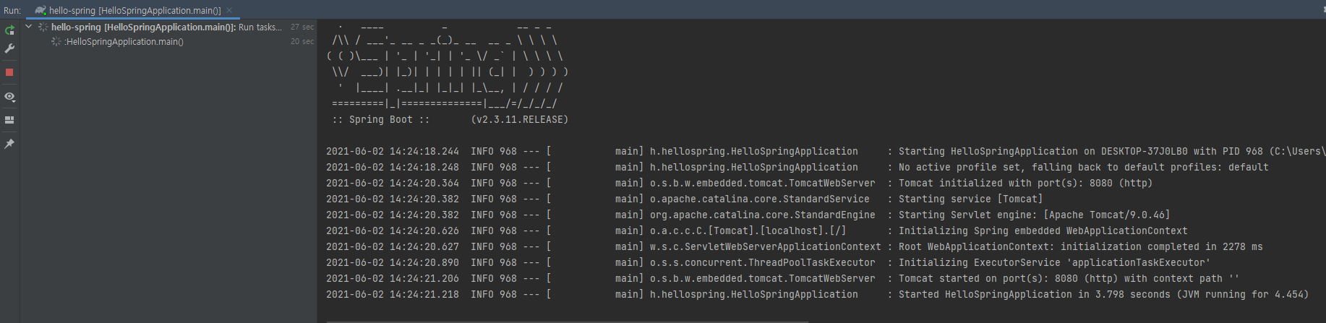Screen dimensions: 1326x323
Task: Click 'Starting Servlet engine: [Apache Tomcat/9.0.46]' message
Action: click(1035, 215)
